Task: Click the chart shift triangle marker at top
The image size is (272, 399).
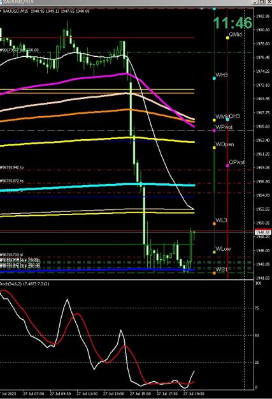Action: pos(202,9)
